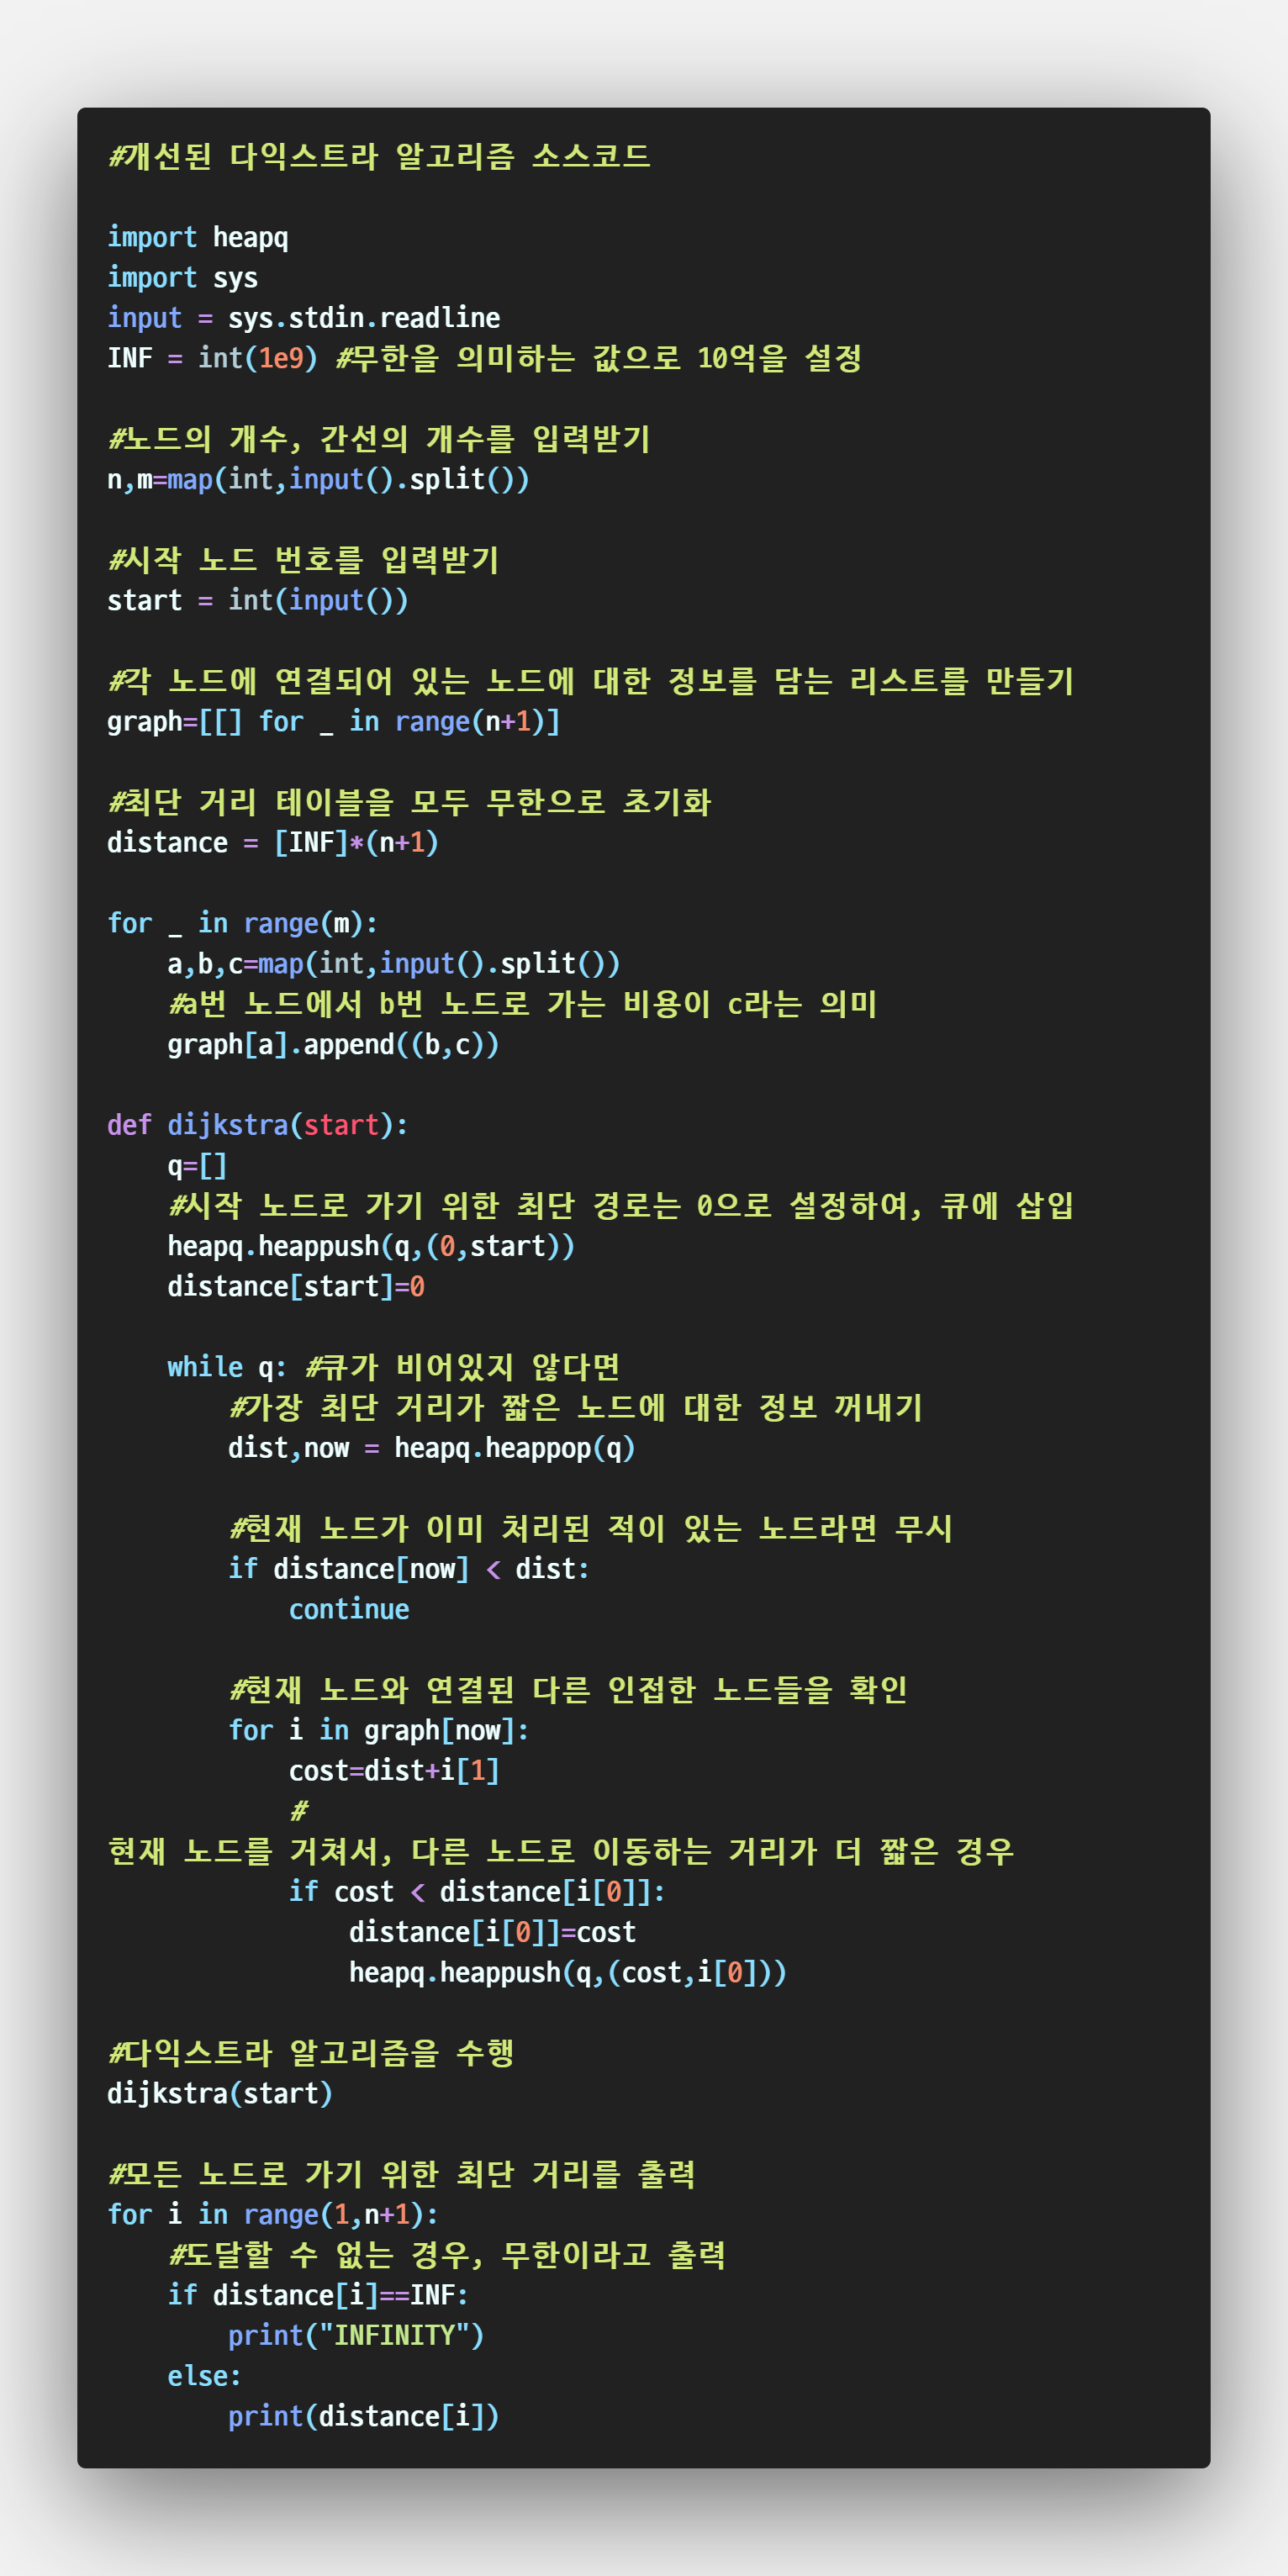Click comment starting '#현재 노드가 이미 처리된'

(x=591, y=1528)
